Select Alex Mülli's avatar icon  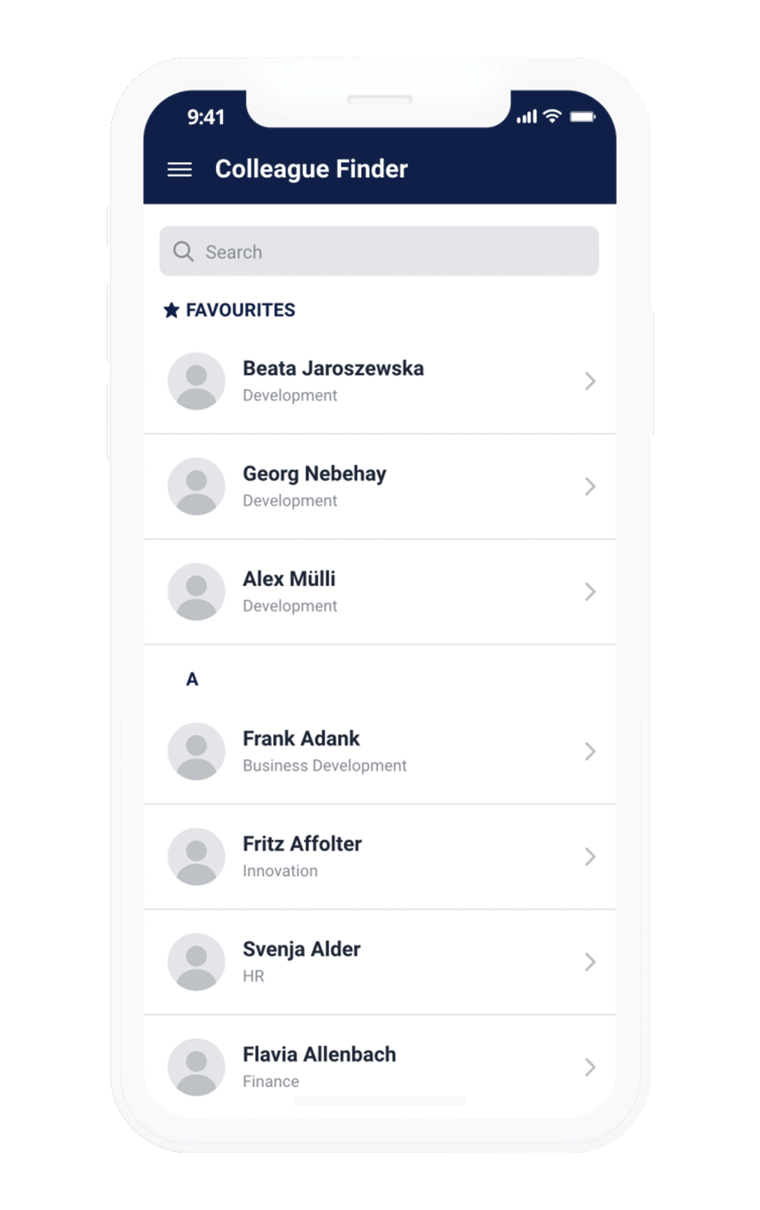click(196, 591)
